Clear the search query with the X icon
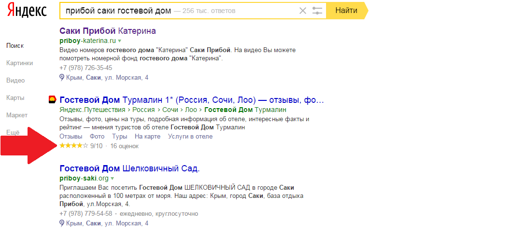 [302, 11]
